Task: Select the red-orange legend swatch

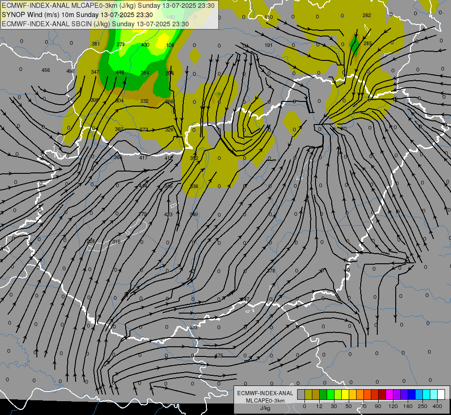Action: [x=367, y=395]
